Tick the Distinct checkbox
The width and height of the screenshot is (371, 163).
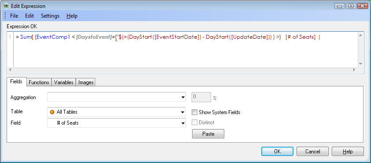tap(194, 122)
